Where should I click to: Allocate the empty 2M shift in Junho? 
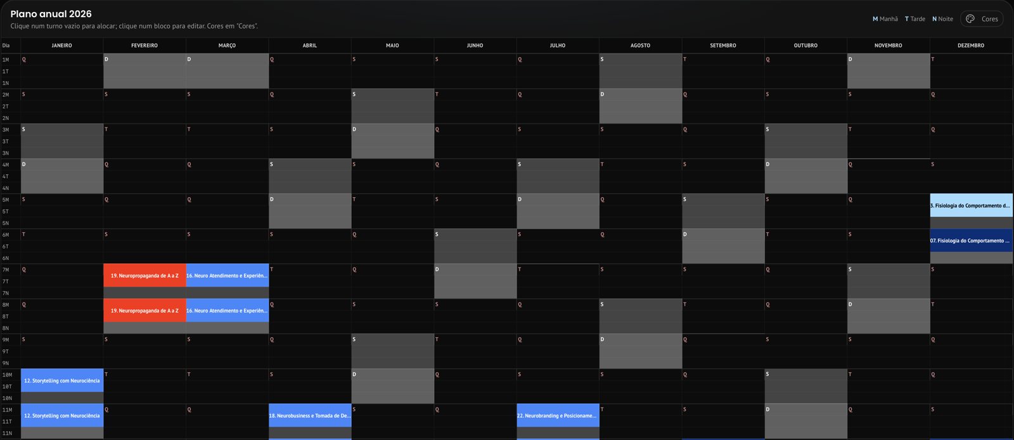point(475,94)
